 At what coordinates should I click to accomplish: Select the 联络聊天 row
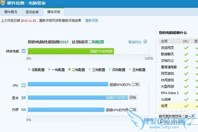click(178, 54)
